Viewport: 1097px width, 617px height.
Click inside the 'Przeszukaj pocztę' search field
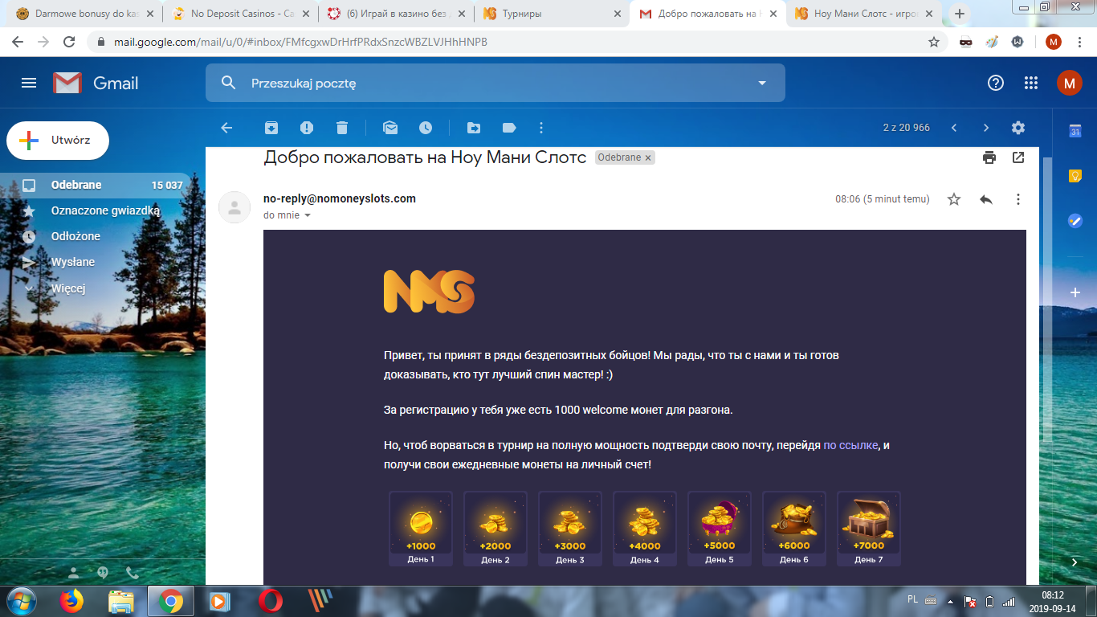pyautogui.click(x=495, y=83)
